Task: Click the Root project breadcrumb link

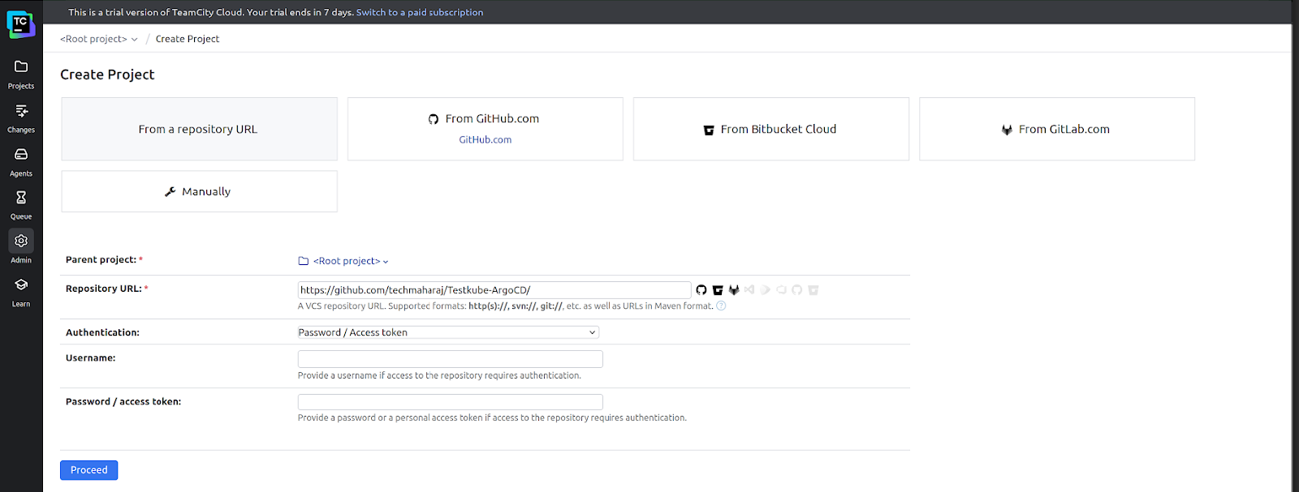Action: (93, 39)
